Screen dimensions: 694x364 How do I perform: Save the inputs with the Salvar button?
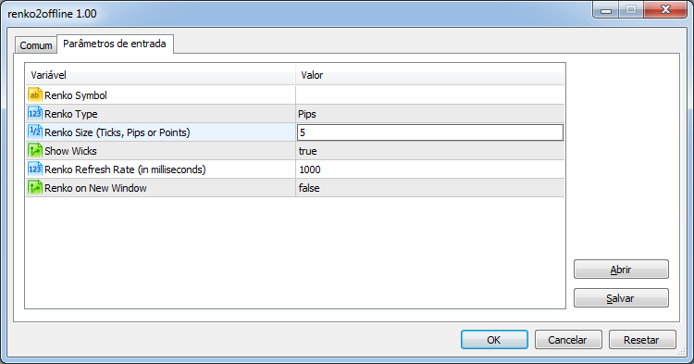coord(621,298)
